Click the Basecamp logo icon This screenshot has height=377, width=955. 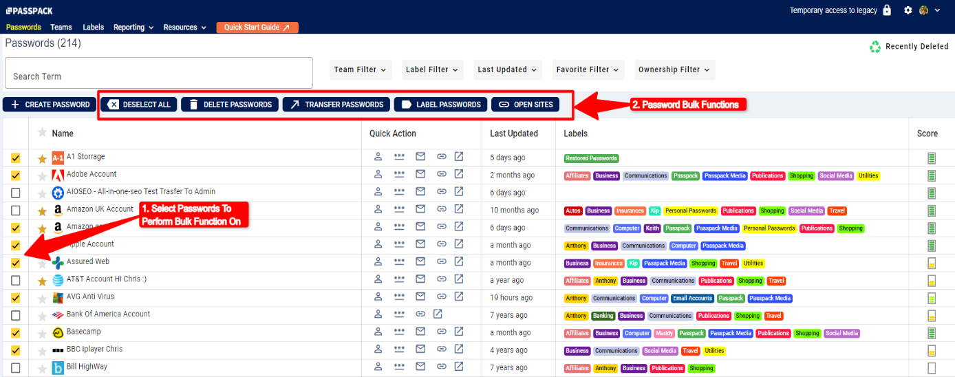pos(58,332)
